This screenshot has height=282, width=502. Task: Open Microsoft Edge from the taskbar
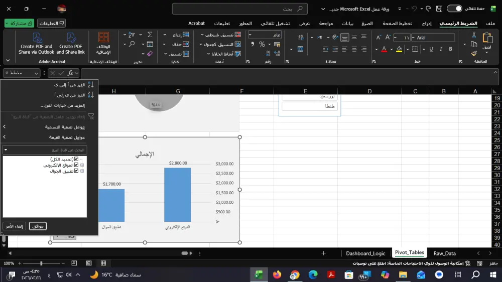pyautogui.click(x=313, y=274)
